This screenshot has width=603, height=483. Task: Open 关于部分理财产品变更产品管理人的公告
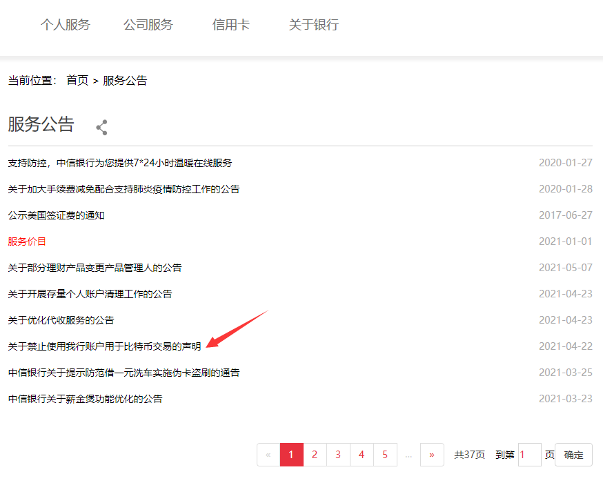95,268
